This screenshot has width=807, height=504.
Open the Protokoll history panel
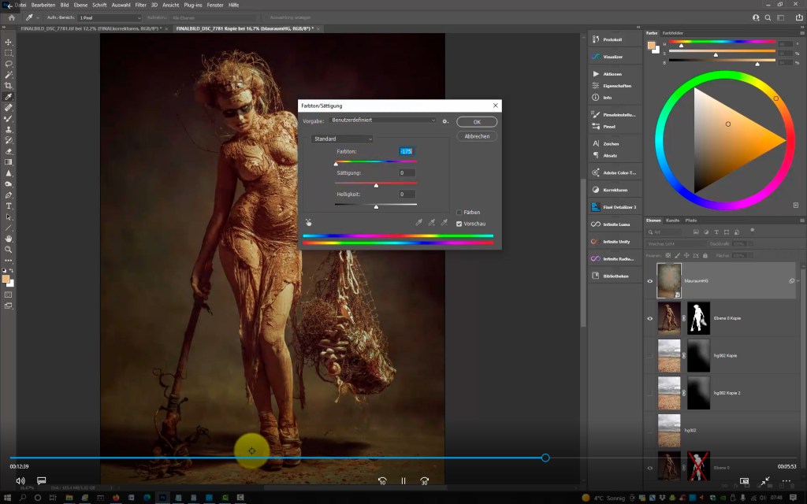(612, 38)
